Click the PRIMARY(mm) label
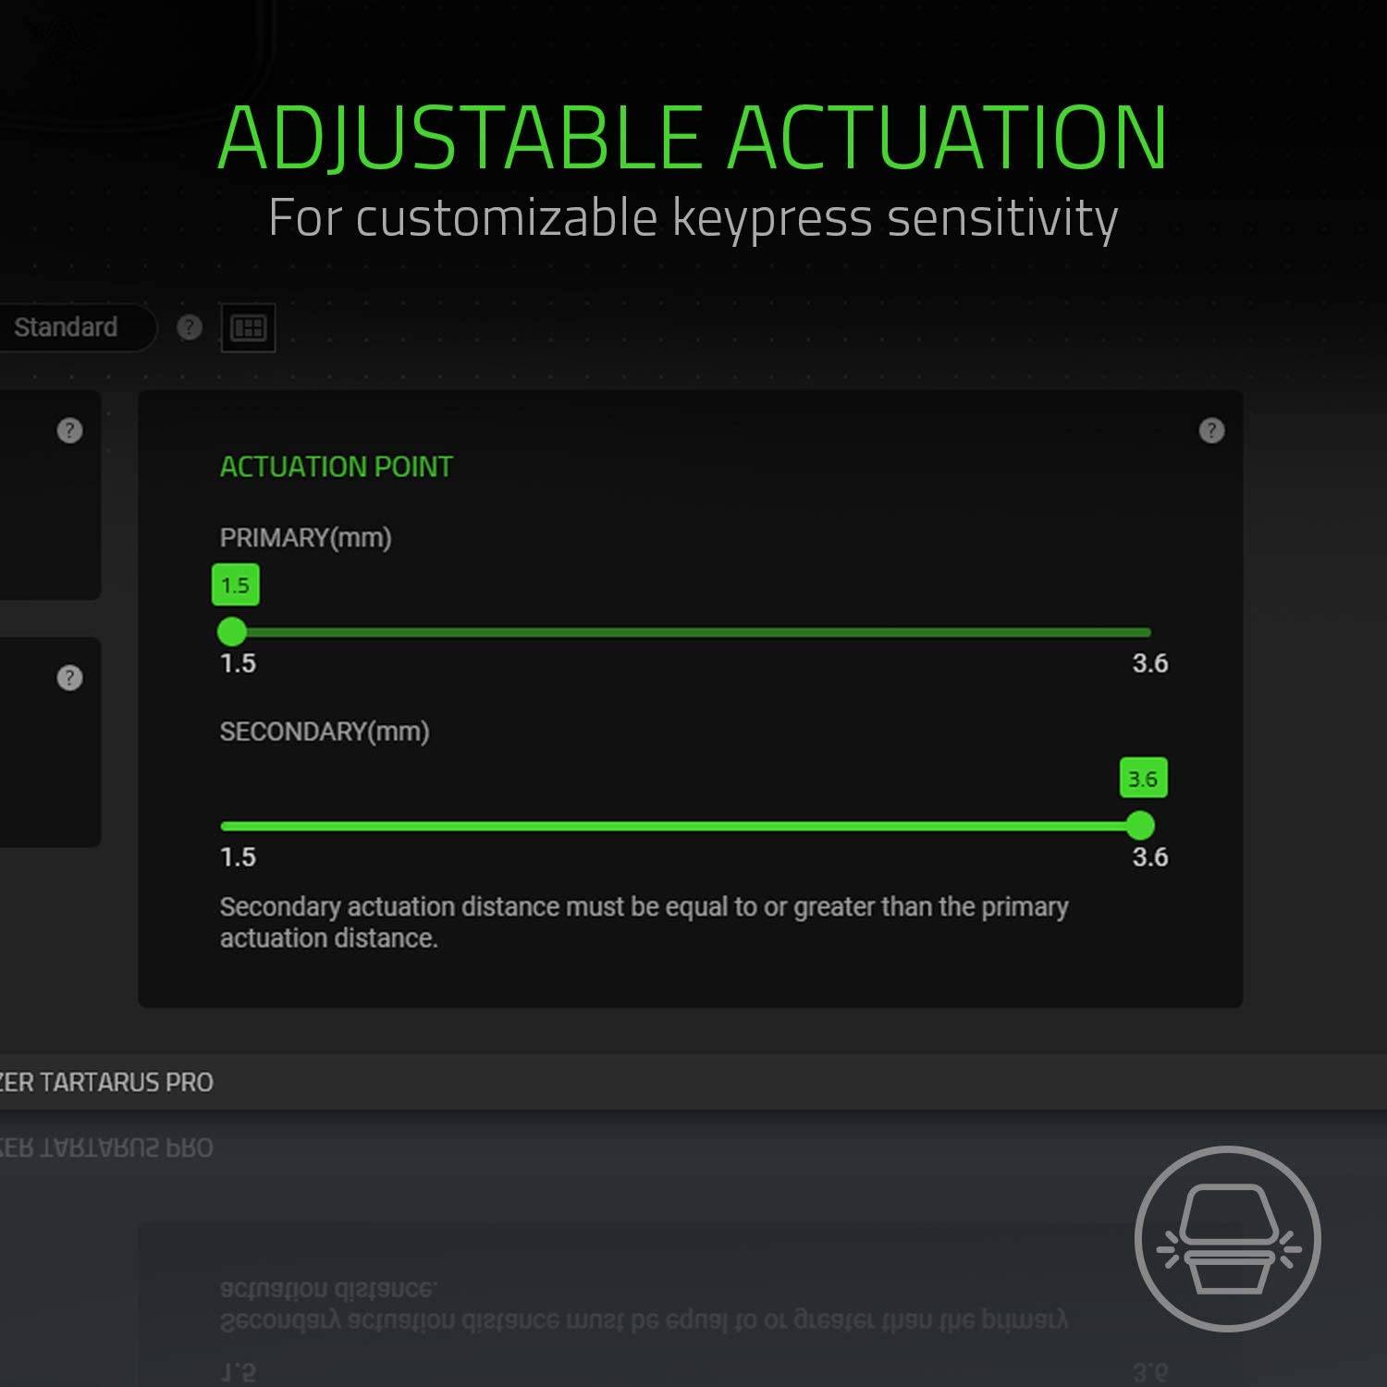This screenshot has width=1387, height=1387. click(x=305, y=537)
